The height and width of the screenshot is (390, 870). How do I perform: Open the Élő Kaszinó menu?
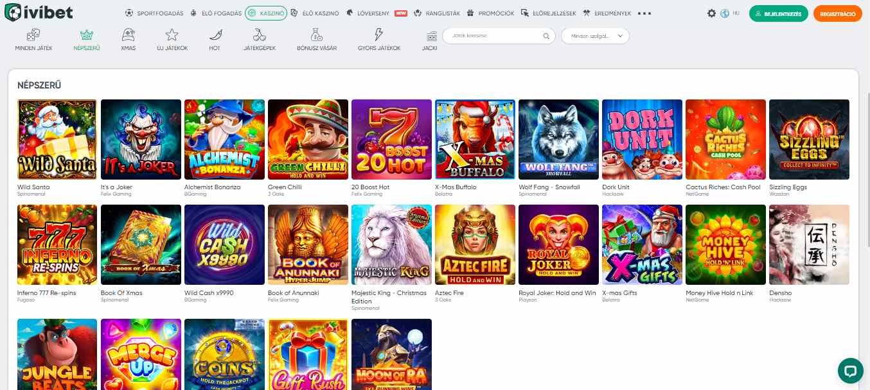(315, 13)
